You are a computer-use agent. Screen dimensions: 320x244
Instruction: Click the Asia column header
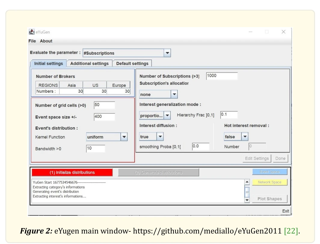pos(72,85)
